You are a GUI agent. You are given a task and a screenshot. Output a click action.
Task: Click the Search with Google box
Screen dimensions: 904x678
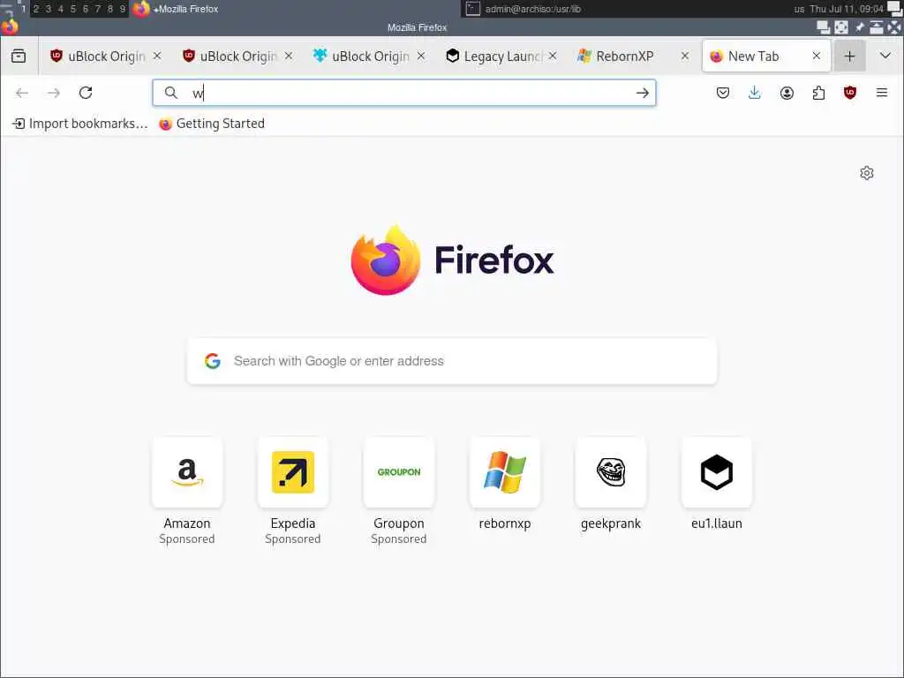click(x=452, y=361)
